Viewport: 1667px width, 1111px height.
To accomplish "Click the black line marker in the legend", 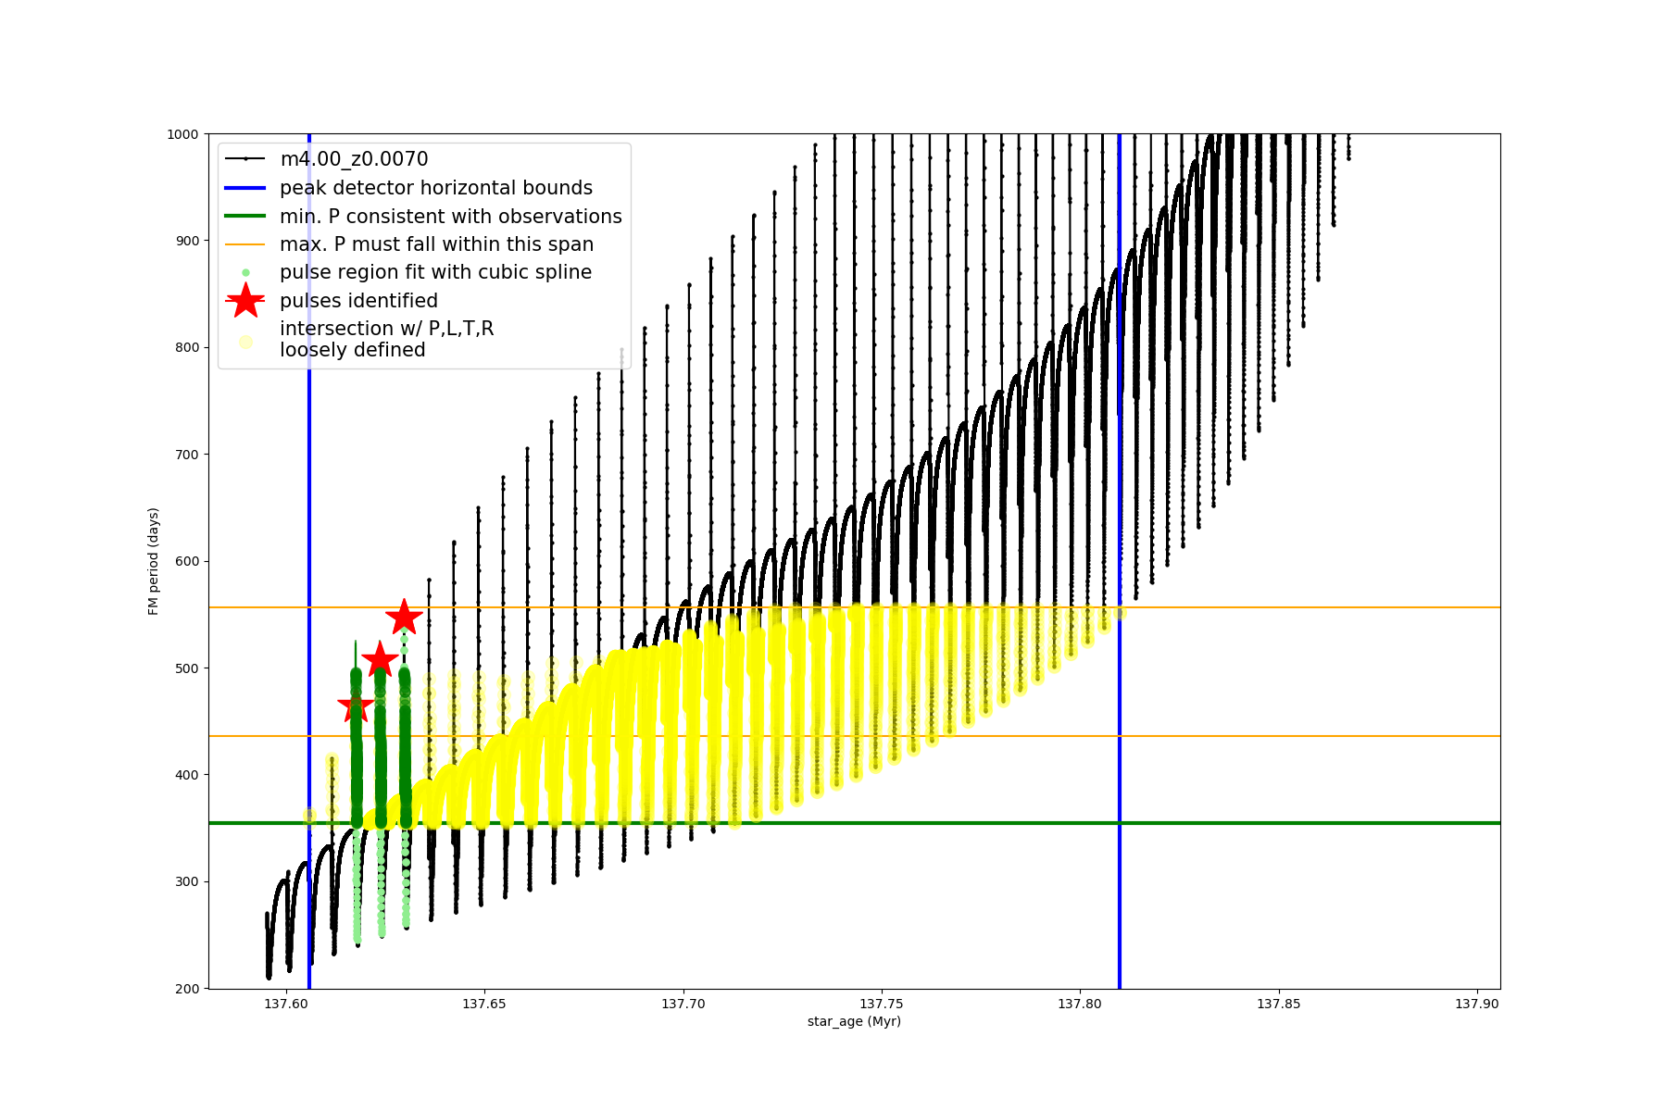I will [245, 159].
